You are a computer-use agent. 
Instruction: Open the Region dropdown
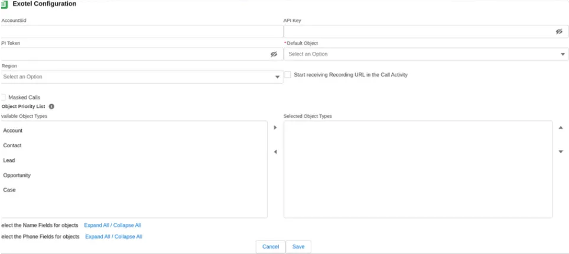142,77
